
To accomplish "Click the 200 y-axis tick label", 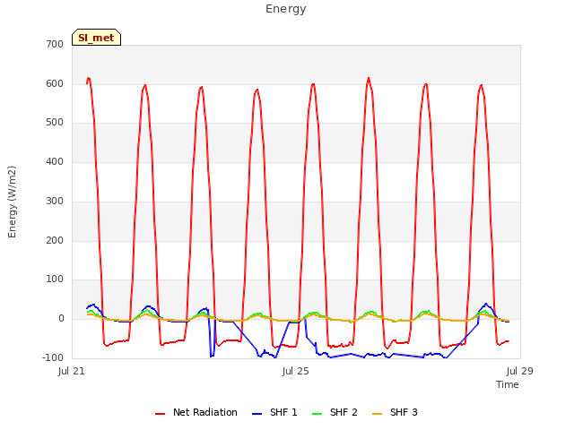I will coord(55,241).
